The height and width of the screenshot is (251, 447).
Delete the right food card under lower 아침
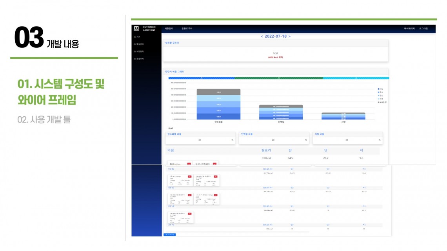(216, 177)
